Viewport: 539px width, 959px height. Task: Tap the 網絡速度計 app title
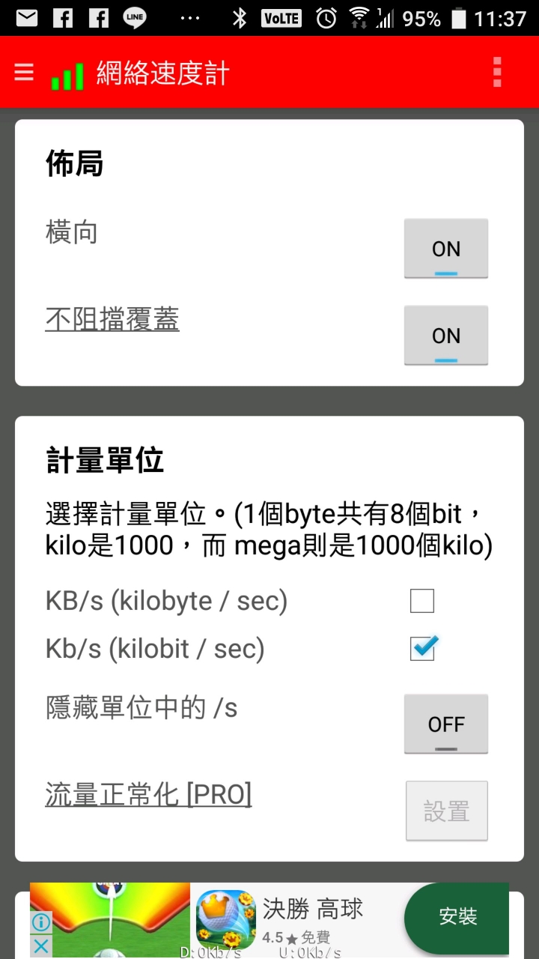[162, 73]
